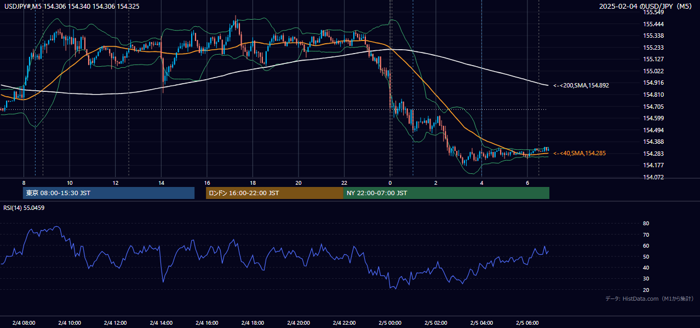Click RSI scale value 20
Screen dimensions: 700x328
(646, 290)
